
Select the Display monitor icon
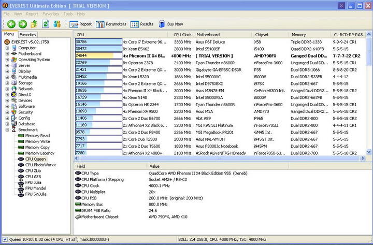[x=14, y=71]
